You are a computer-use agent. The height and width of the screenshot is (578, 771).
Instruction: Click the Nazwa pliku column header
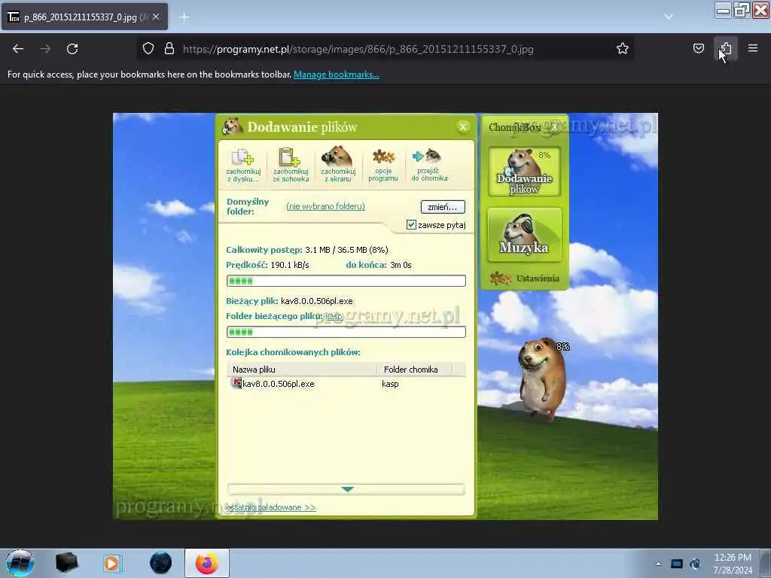tap(301, 370)
